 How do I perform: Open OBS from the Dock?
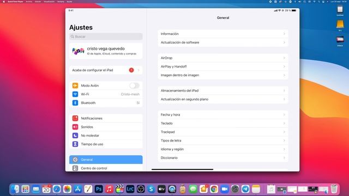click(x=141, y=189)
